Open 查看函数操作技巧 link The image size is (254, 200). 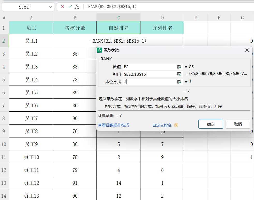pyautogui.click(x=114, y=125)
